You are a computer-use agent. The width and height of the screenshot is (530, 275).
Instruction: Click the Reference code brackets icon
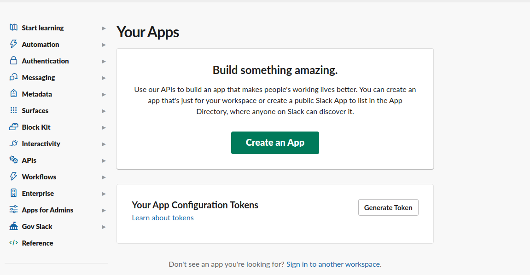click(x=13, y=243)
